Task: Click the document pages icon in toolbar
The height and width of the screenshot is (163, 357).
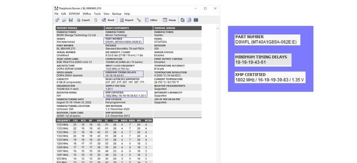Action: click(x=189, y=20)
